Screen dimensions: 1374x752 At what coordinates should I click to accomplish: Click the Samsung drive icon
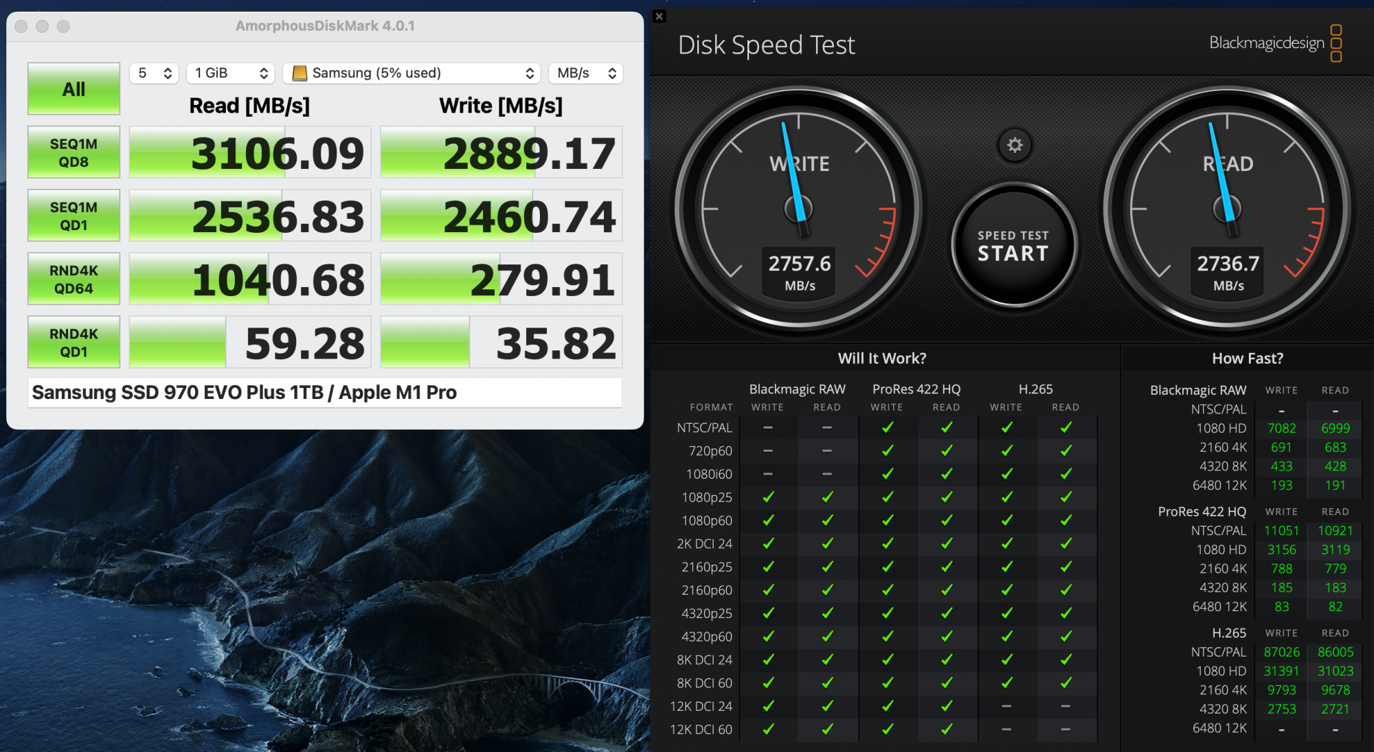coord(300,73)
